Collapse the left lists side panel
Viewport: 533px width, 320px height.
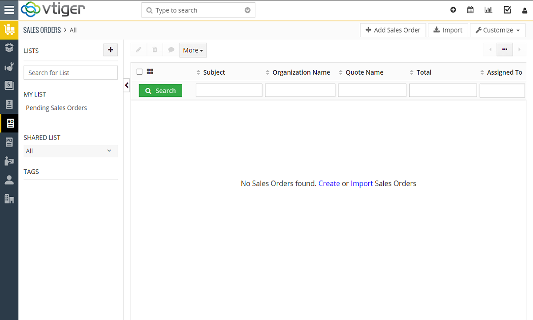tap(127, 85)
